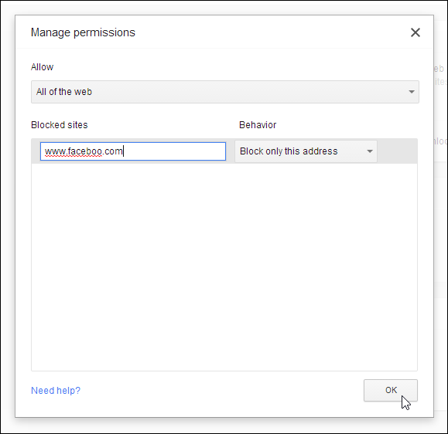Image resolution: width=448 pixels, height=434 pixels.
Task: Open the "Need help?" link
Action: tap(56, 391)
